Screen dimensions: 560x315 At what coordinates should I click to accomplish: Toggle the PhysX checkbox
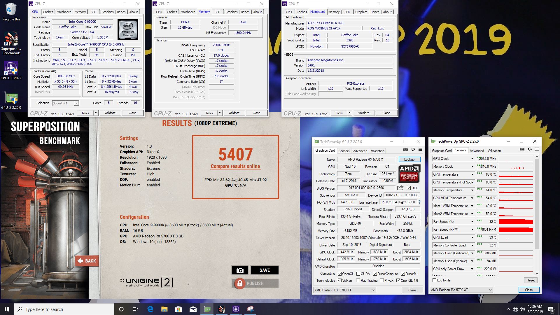coord(382,281)
